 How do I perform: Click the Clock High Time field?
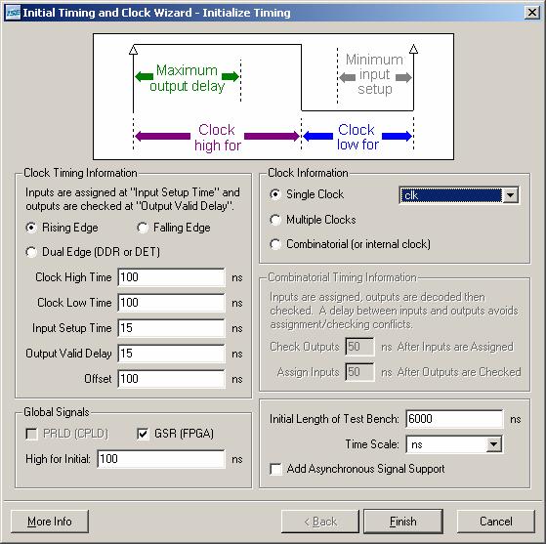171,277
